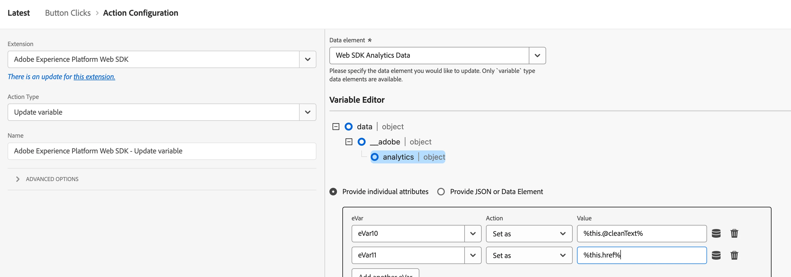
Task: Edit the %this.@cleanText% value field
Action: pyautogui.click(x=642, y=234)
